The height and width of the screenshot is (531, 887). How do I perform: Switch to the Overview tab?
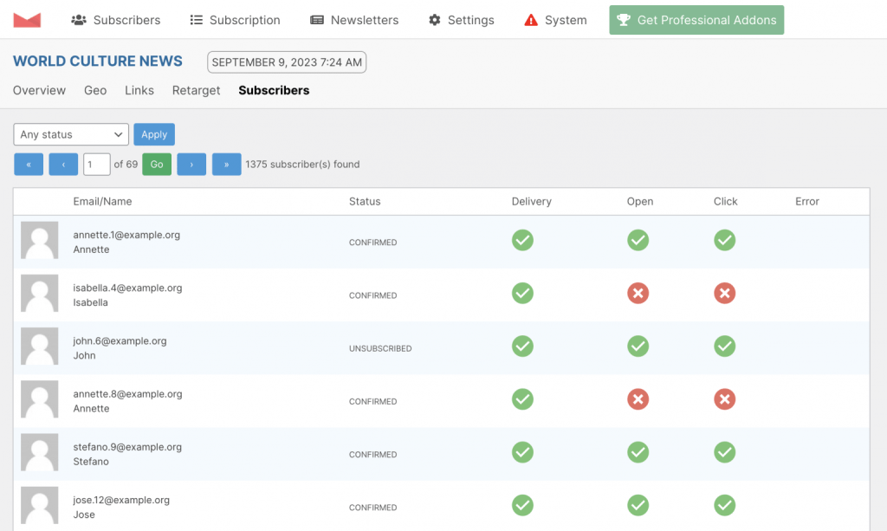point(39,90)
